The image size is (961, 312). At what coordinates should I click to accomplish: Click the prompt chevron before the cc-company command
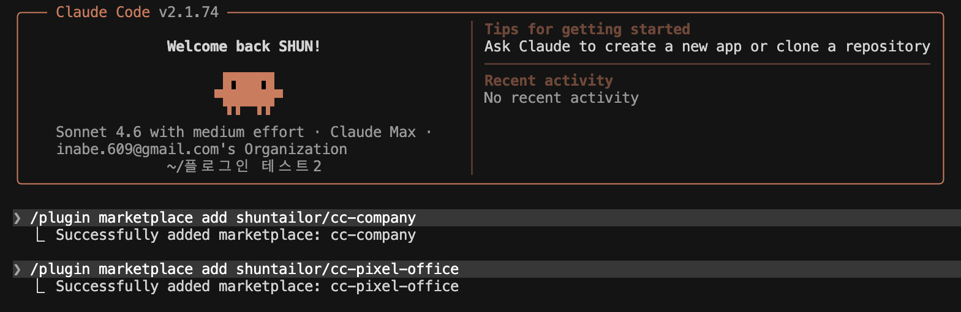(17, 218)
